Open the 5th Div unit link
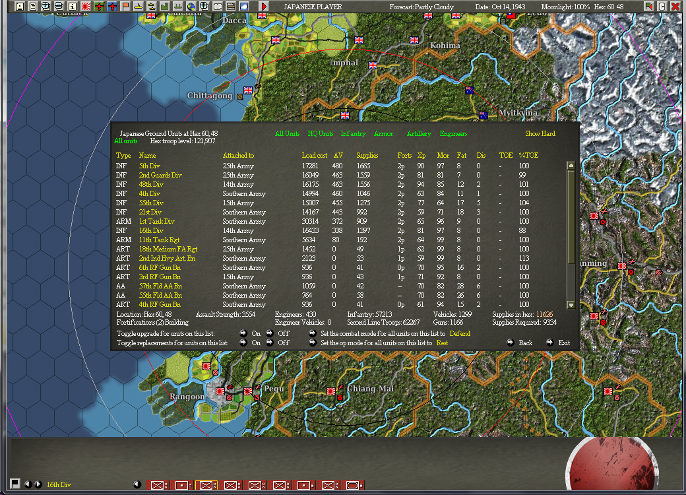 coord(149,166)
